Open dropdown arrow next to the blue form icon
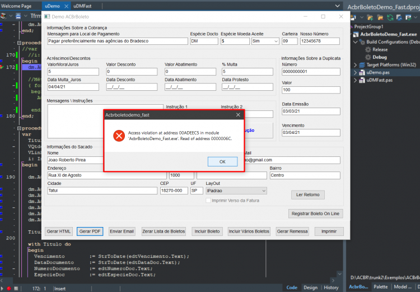 point(26,16)
